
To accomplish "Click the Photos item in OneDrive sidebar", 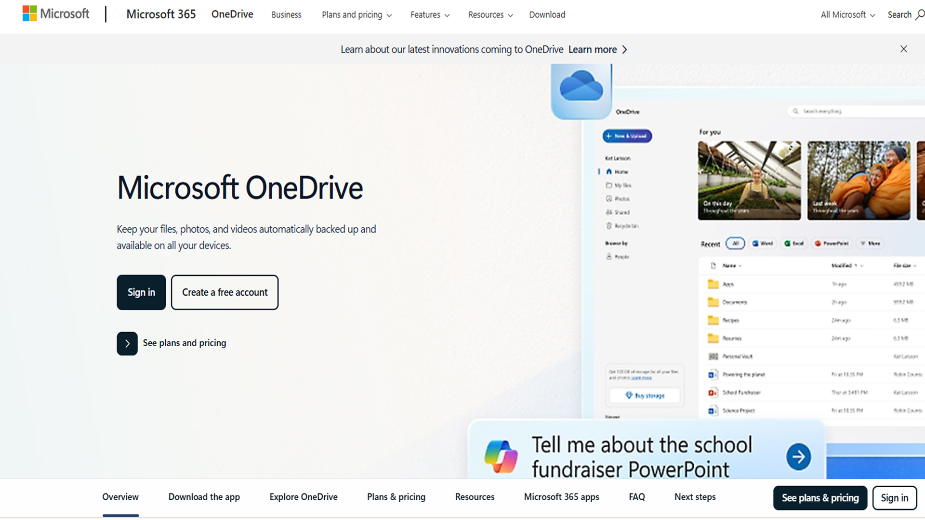I will pyautogui.click(x=618, y=198).
